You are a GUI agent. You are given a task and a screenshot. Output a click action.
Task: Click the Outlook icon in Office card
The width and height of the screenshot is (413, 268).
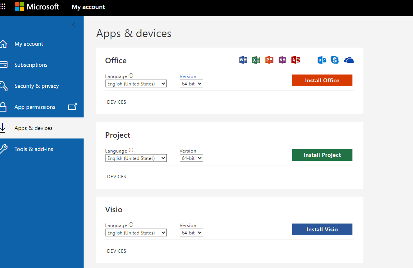pos(322,60)
